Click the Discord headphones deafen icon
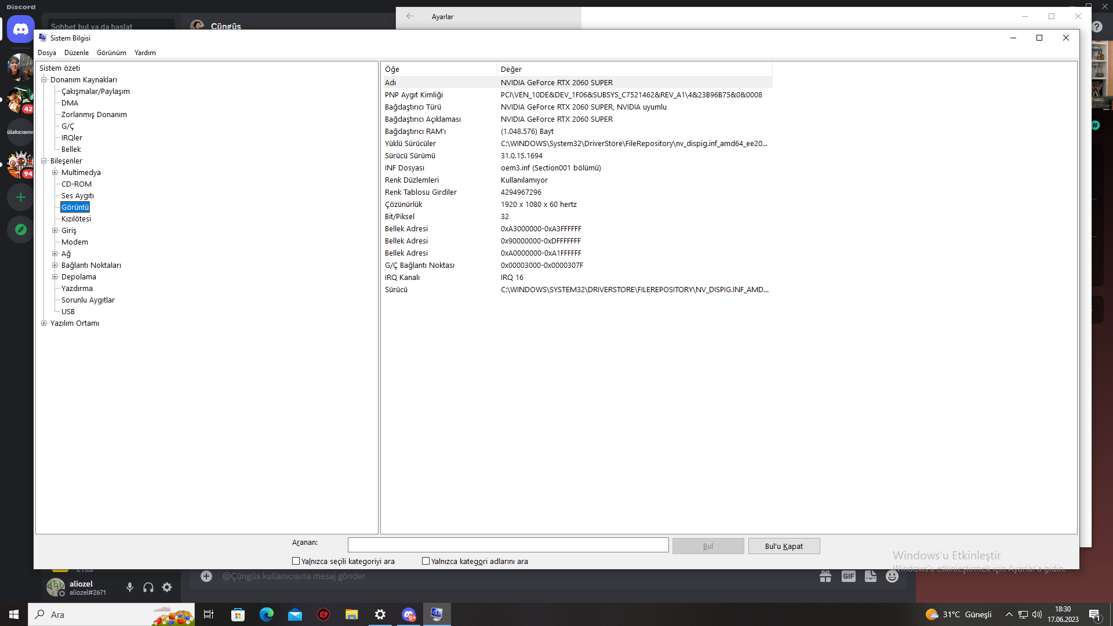 [x=148, y=587]
